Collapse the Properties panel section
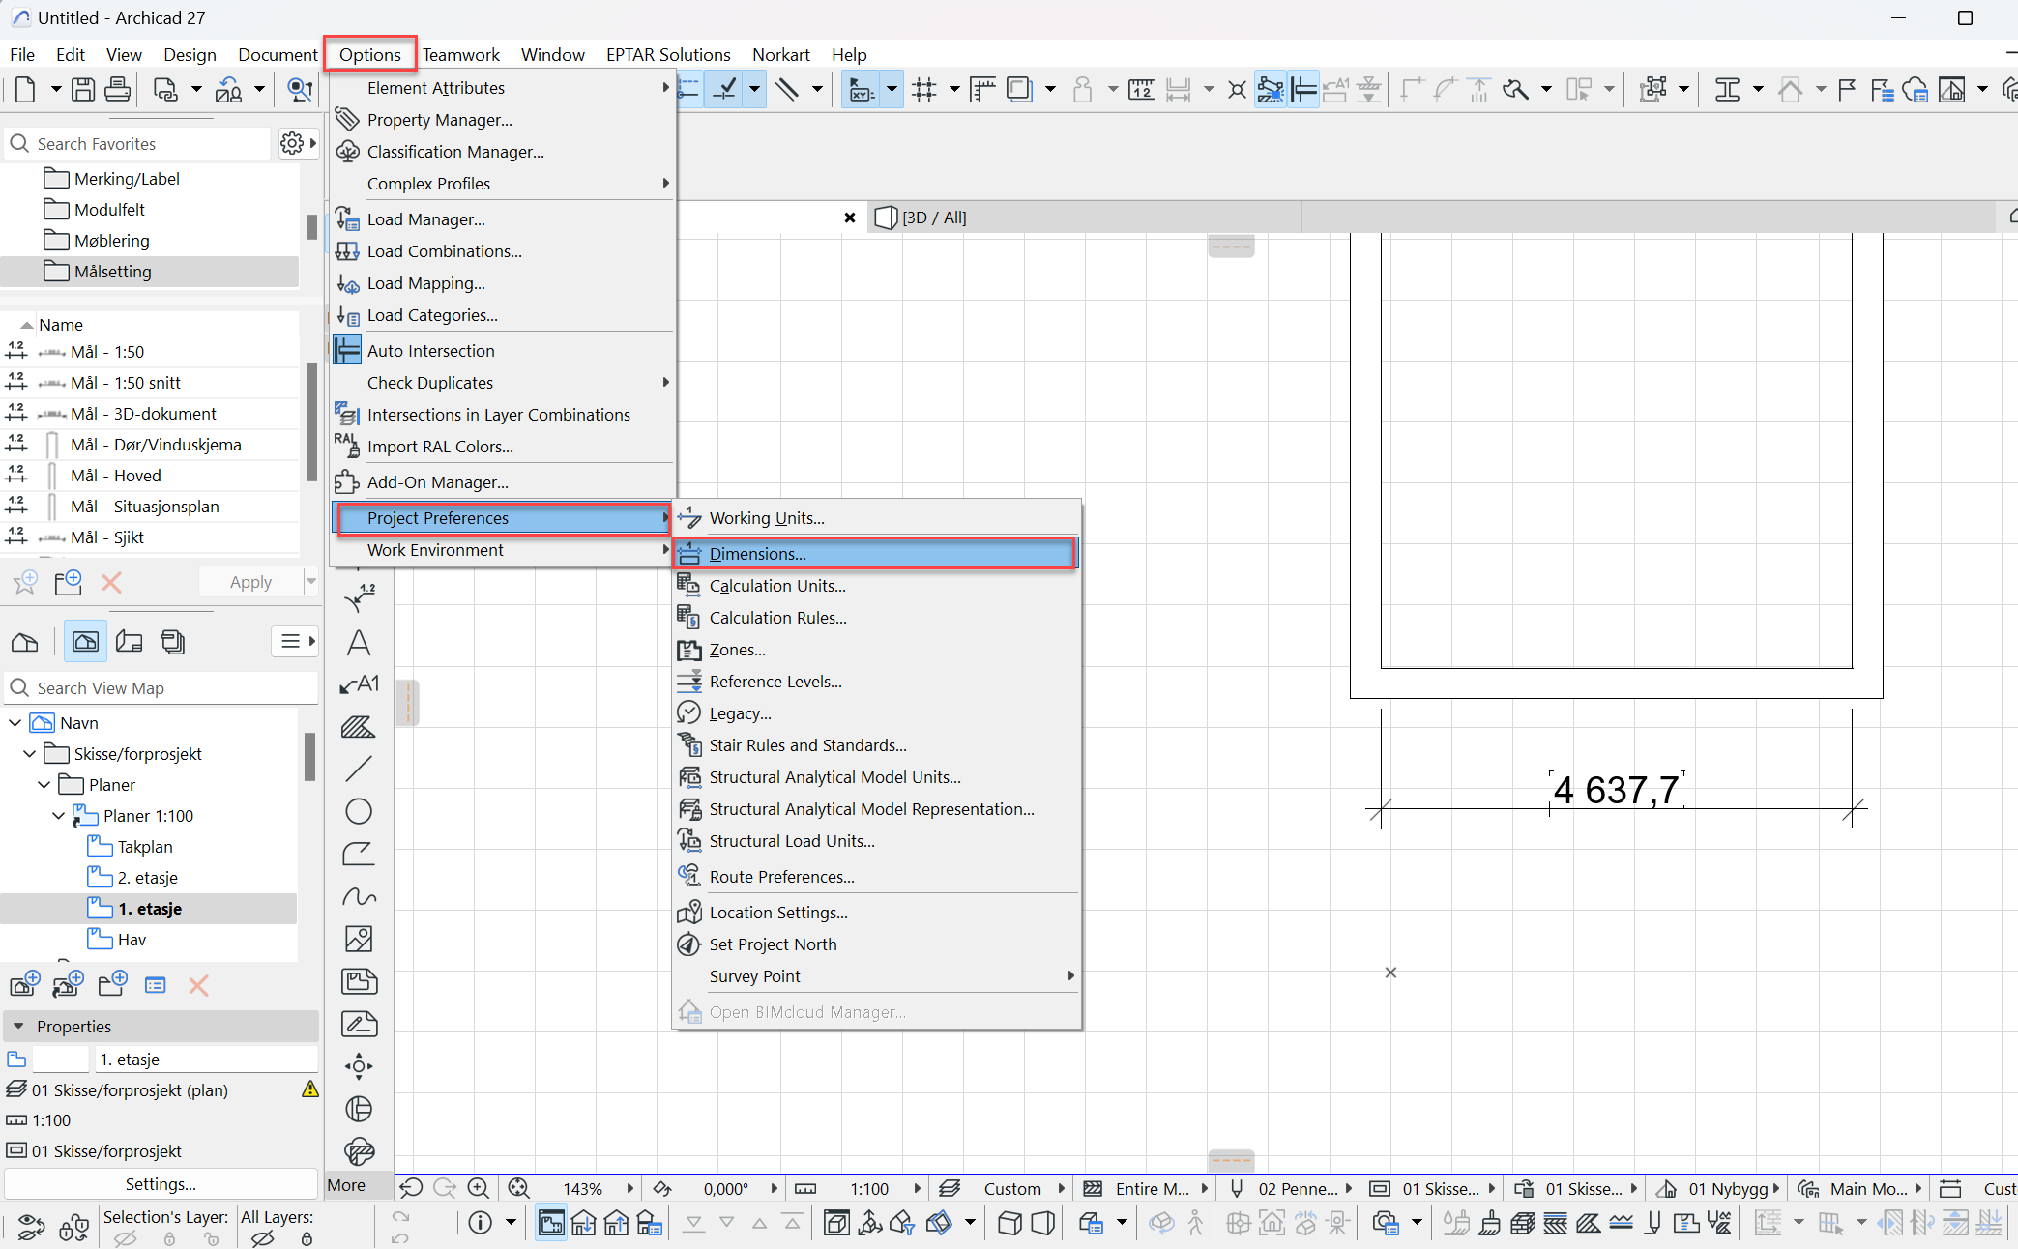2018x1249 pixels. pos(18,1026)
